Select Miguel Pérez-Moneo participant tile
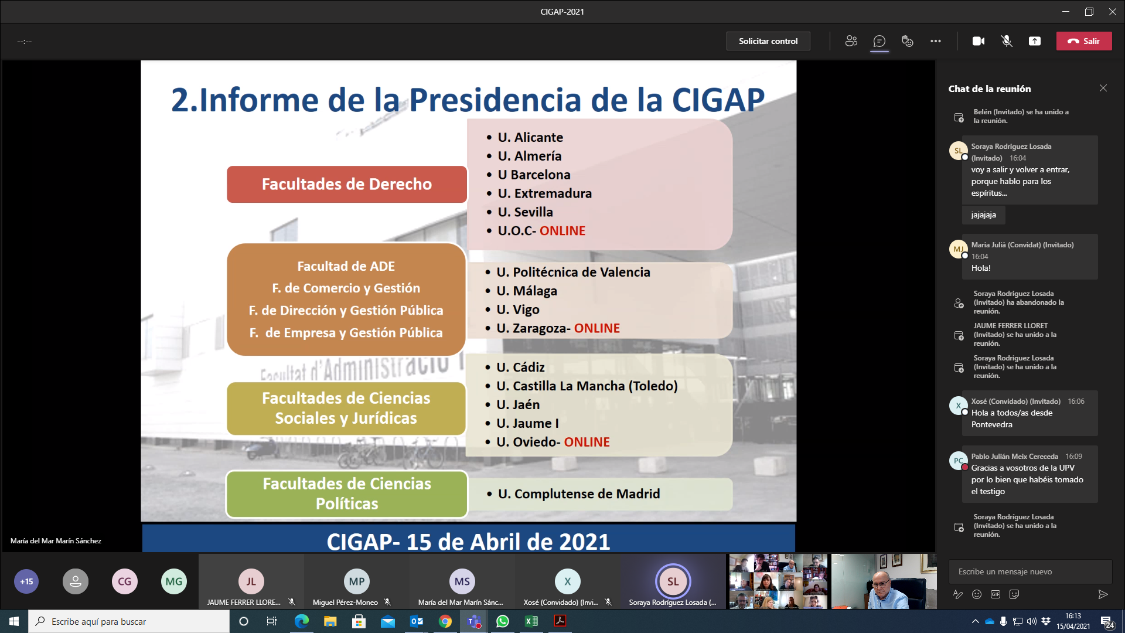The width and height of the screenshot is (1125, 633). 357,581
